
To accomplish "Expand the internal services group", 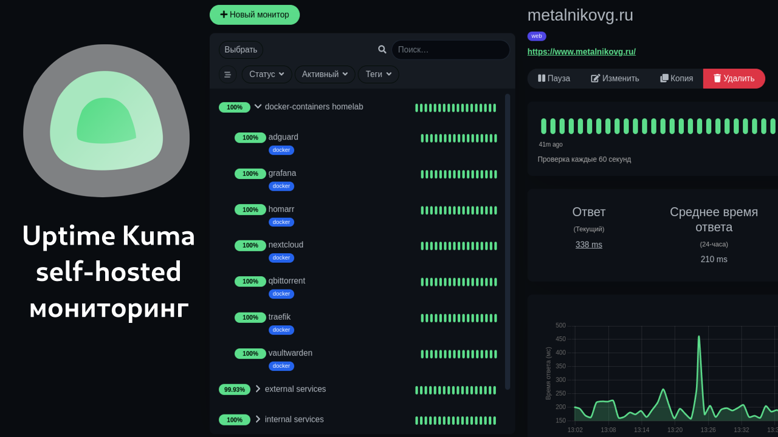I will (257, 419).
